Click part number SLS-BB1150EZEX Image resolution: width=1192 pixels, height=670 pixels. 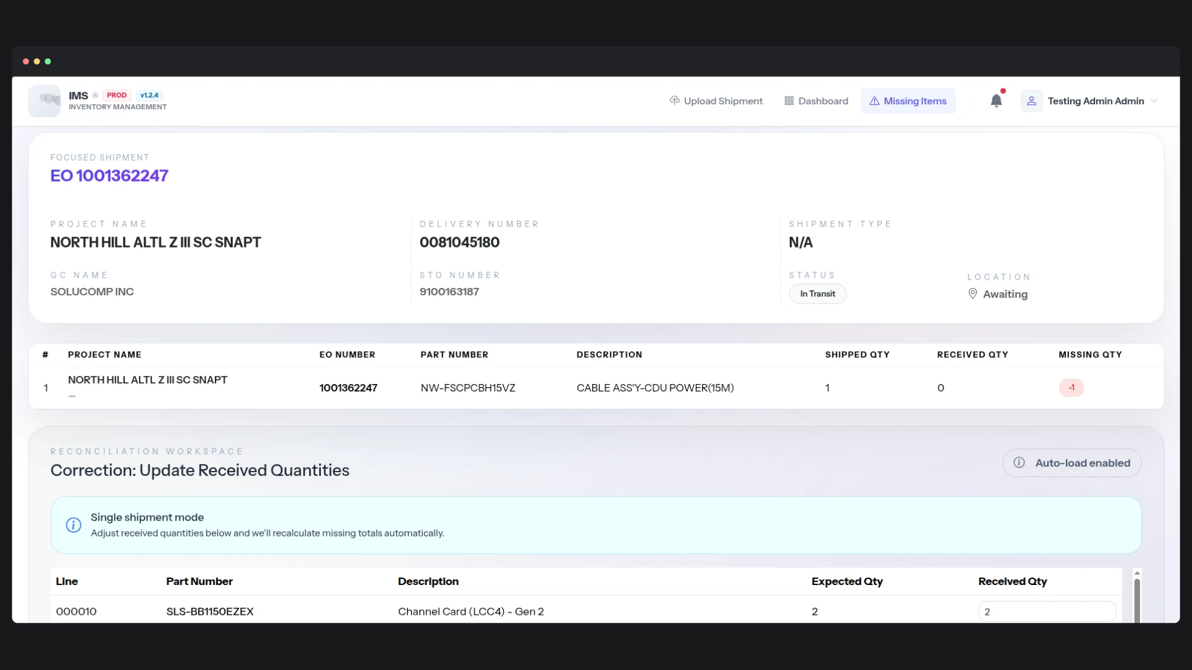[210, 612]
